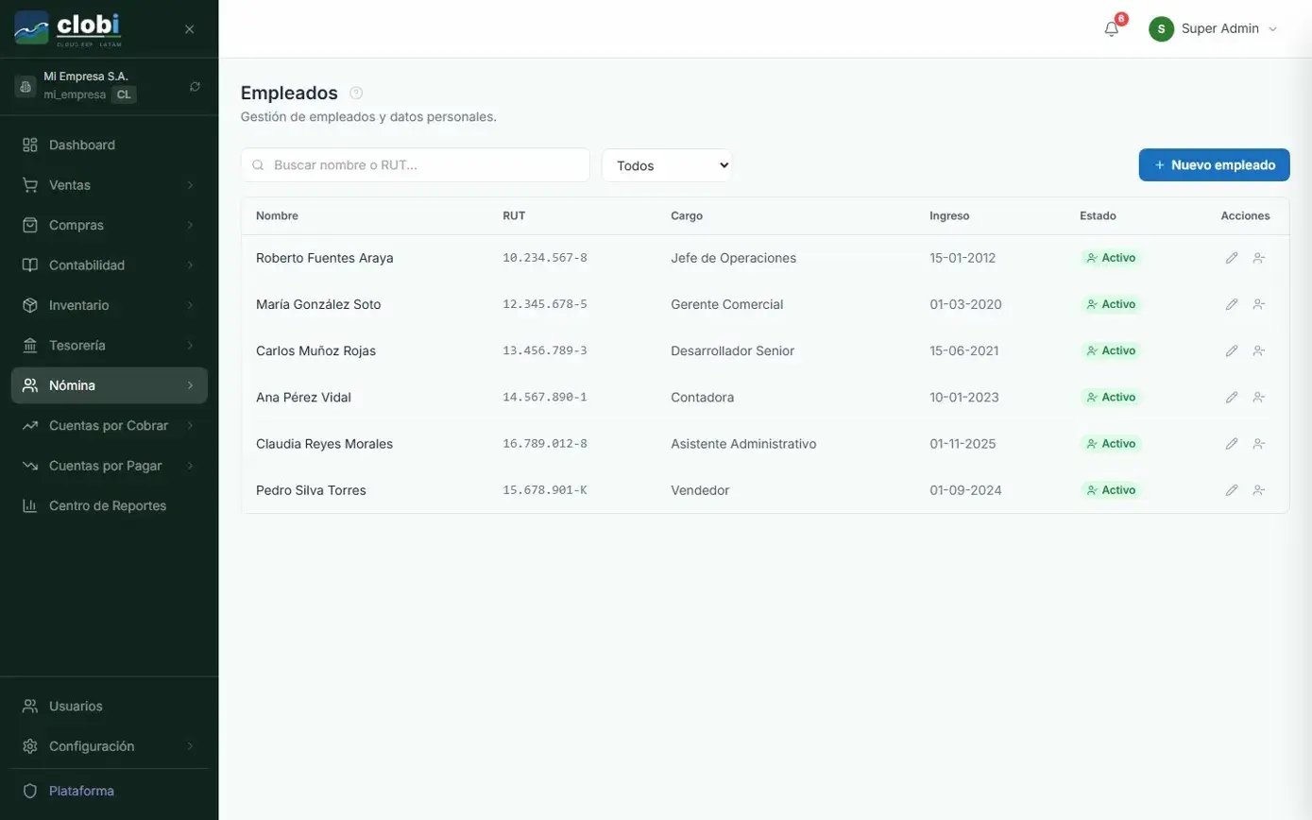Open Centro de Reportes in sidebar
1312x820 pixels.
[x=107, y=505]
